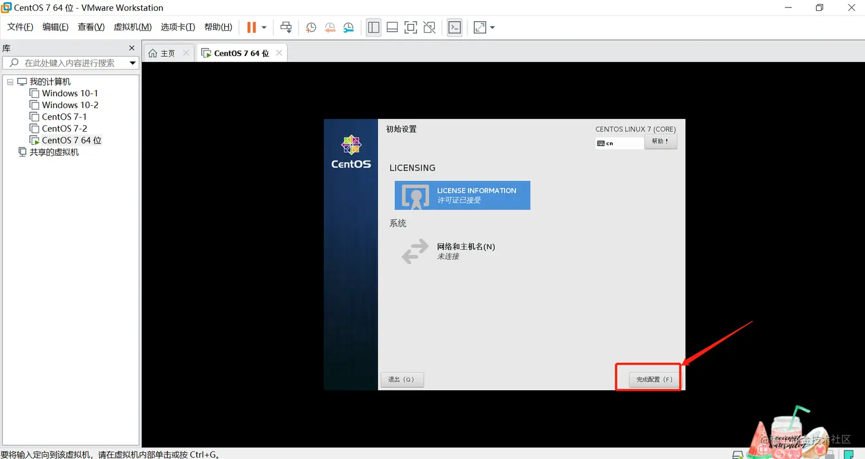Open the stretch display dropdown arrow
865x459 pixels.
click(493, 27)
